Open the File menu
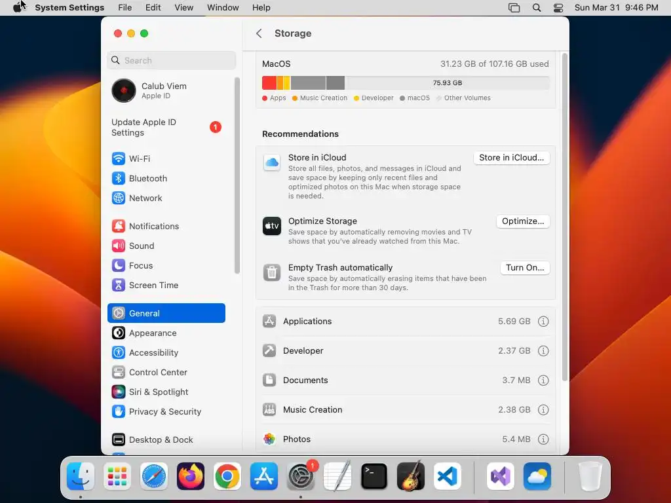 pos(125,8)
